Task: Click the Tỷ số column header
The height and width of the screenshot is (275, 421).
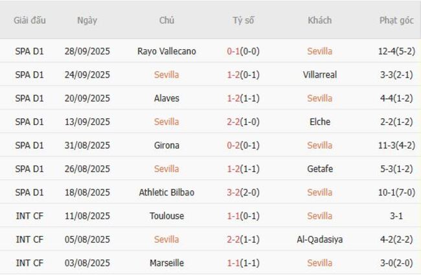Action: [x=244, y=20]
